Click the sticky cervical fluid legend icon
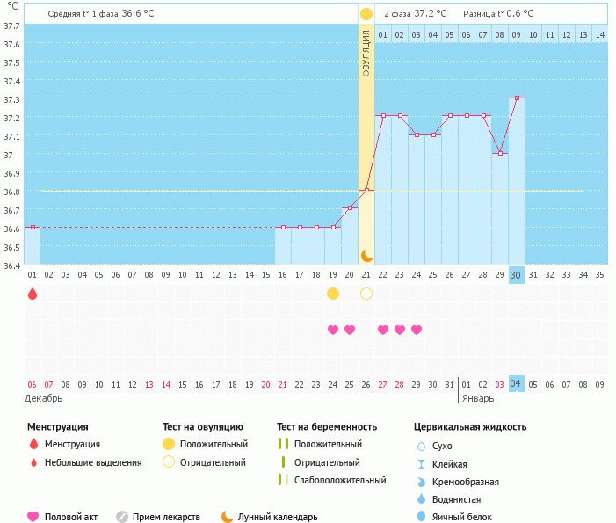Image resolution: width=616 pixels, height=523 pixels. (422, 463)
